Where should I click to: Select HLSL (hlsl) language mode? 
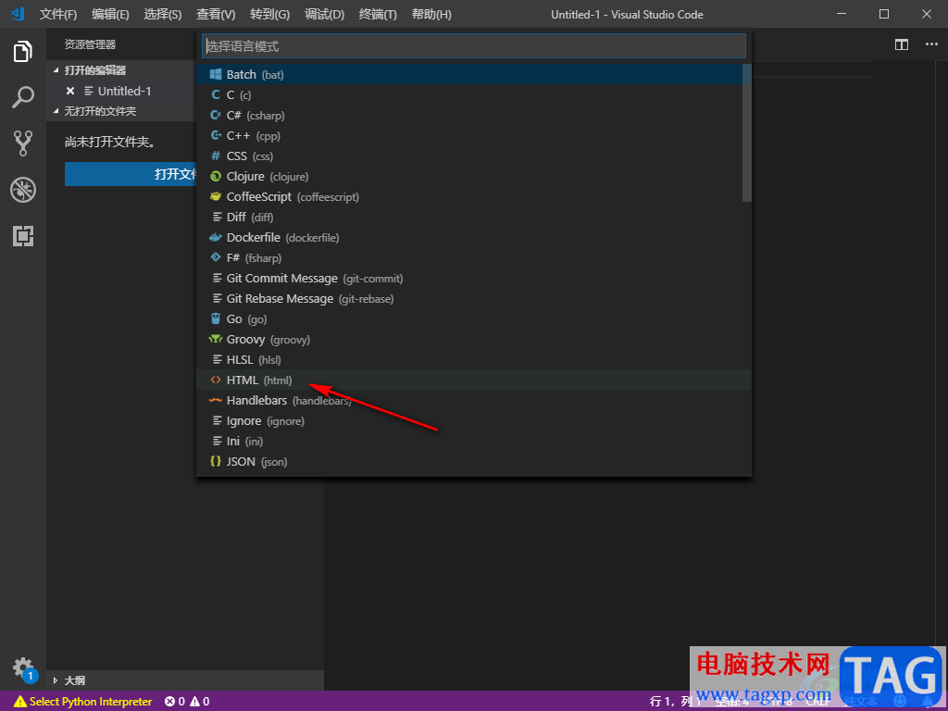coord(474,360)
